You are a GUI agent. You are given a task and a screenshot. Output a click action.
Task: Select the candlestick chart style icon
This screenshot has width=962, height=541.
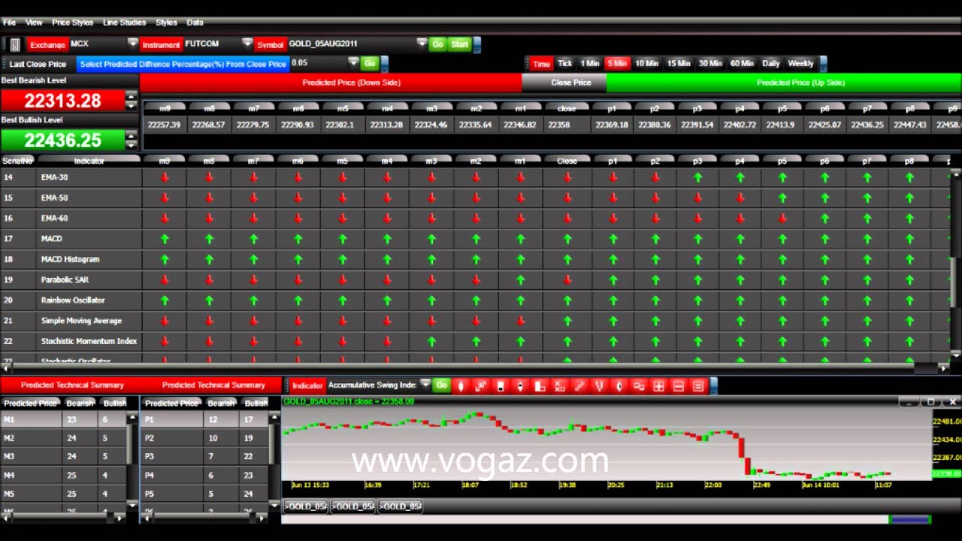461,385
